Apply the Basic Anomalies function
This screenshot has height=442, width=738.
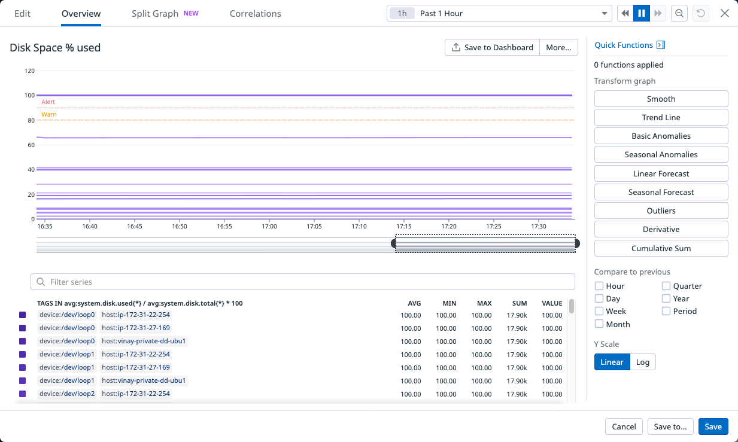click(x=661, y=136)
